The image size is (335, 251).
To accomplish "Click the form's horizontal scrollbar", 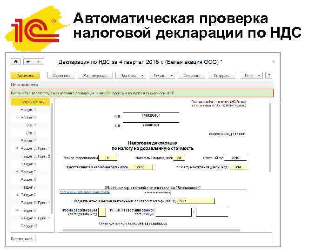I will (151, 230).
